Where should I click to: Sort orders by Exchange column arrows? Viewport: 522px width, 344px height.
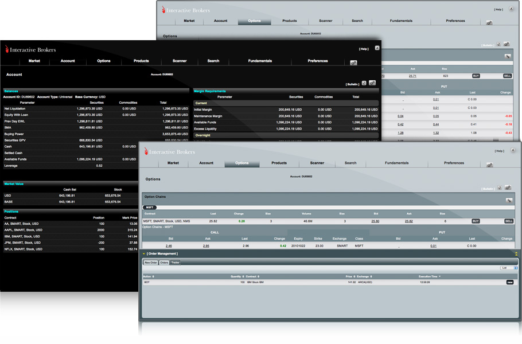(371, 276)
